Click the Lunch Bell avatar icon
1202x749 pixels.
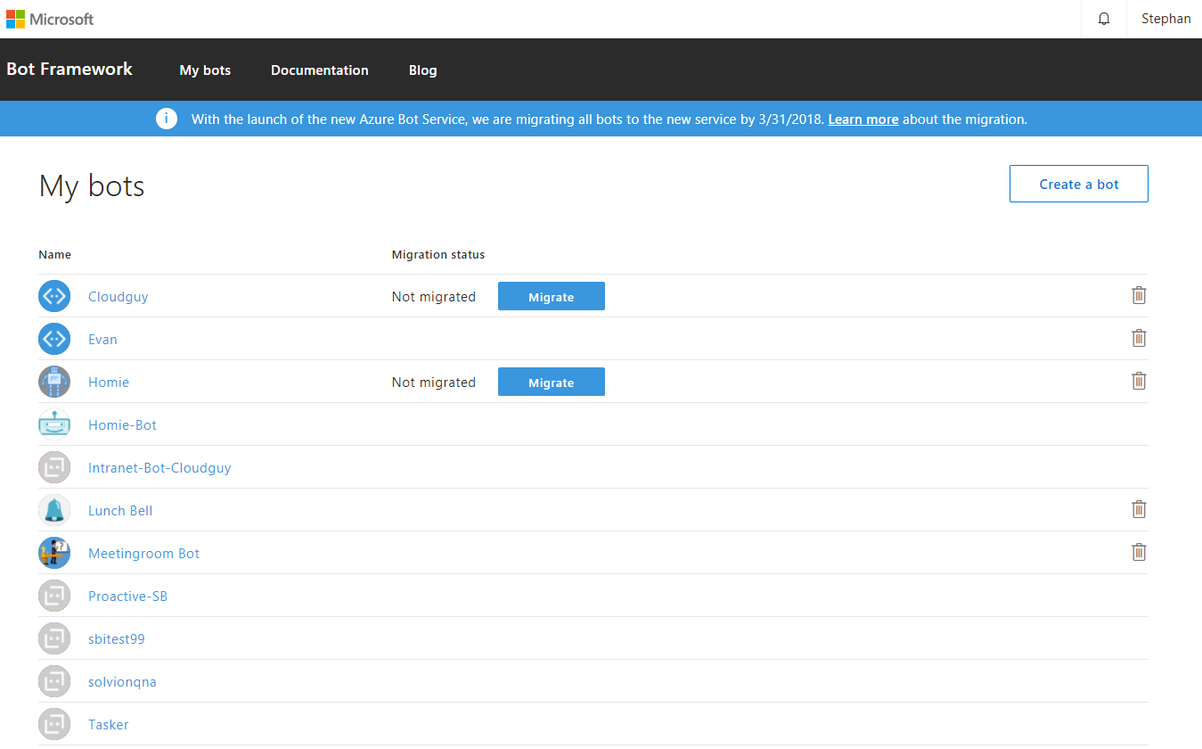point(54,510)
